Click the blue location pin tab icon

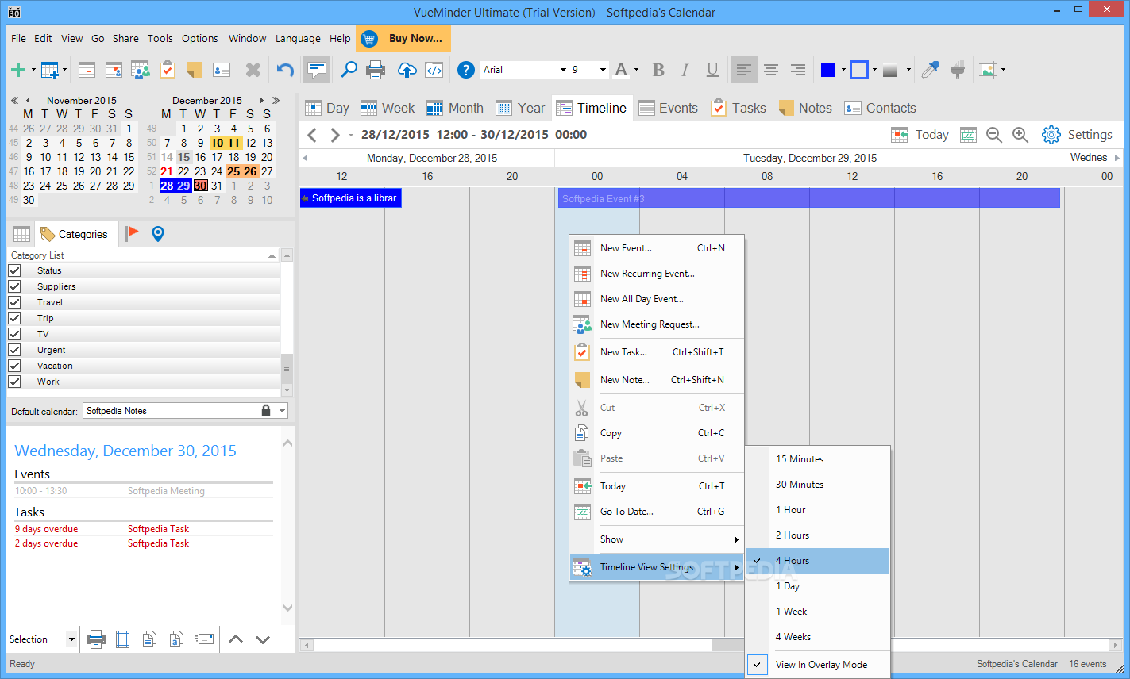point(158,233)
